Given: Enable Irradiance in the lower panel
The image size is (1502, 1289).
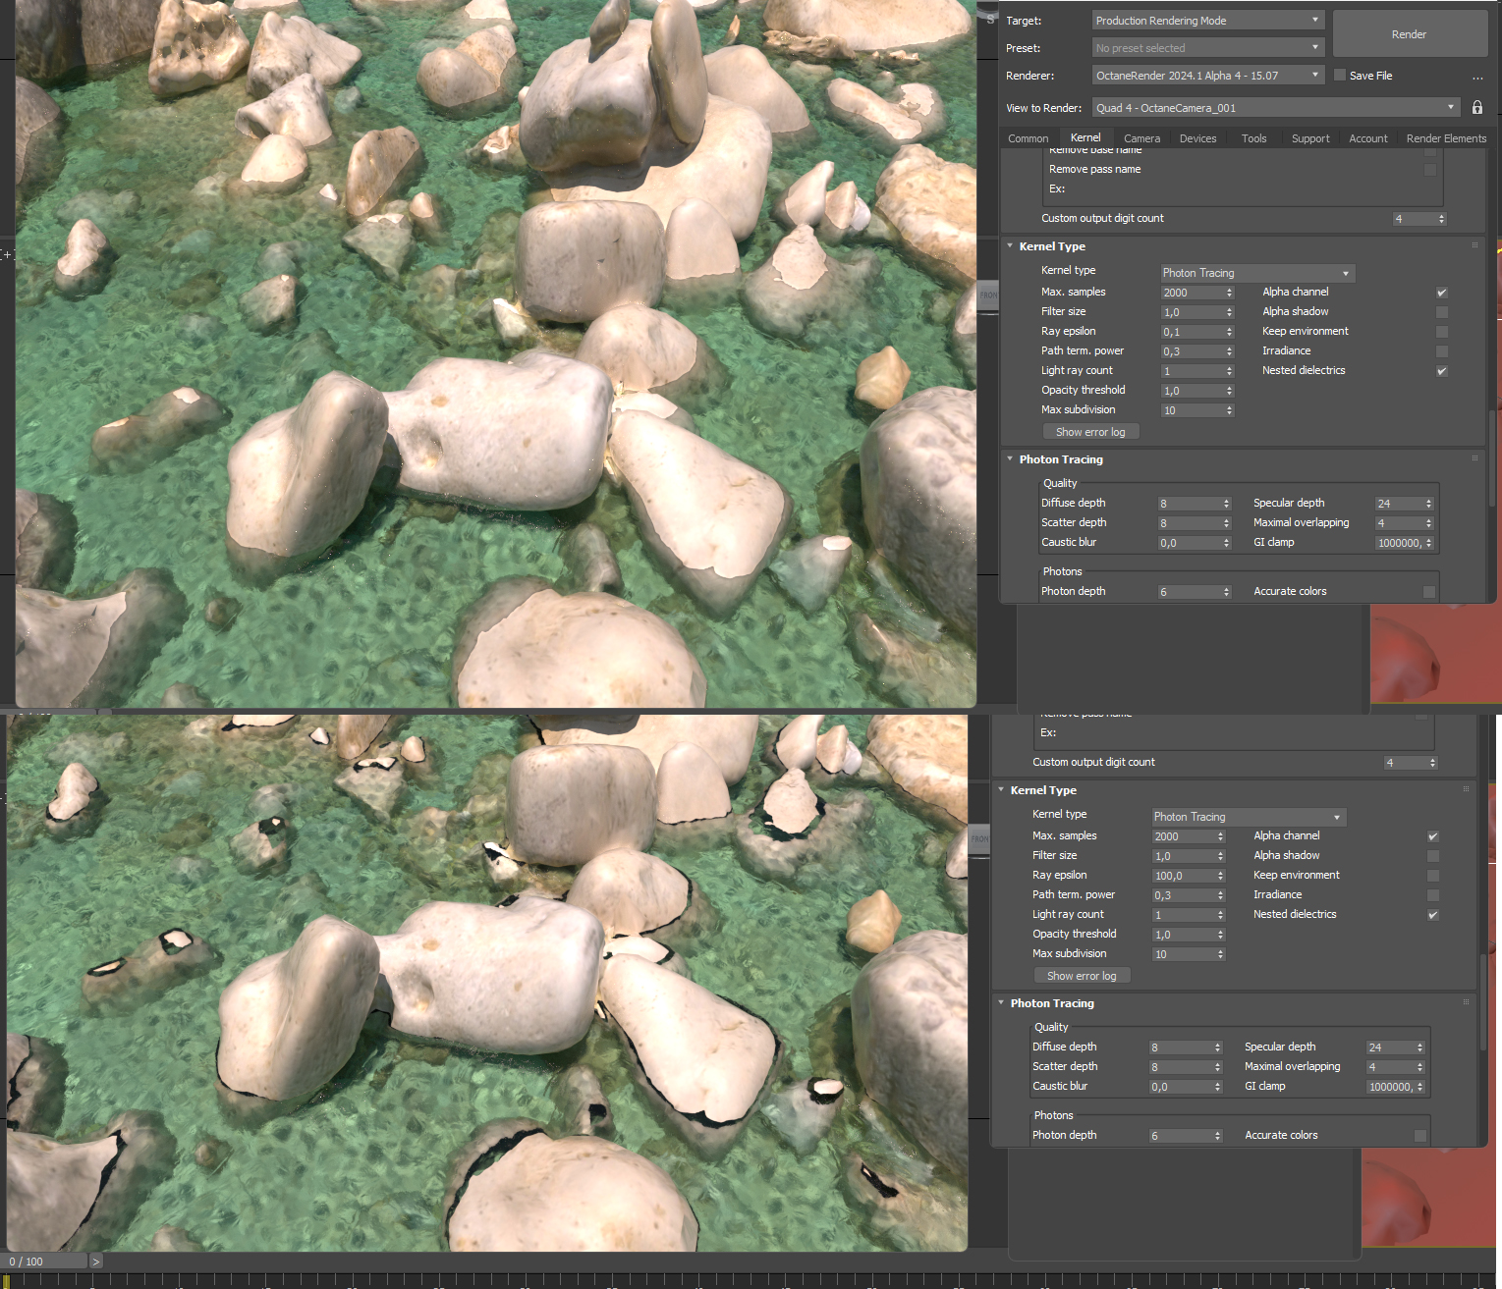Looking at the screenshot, I should tap(1433, 895).
